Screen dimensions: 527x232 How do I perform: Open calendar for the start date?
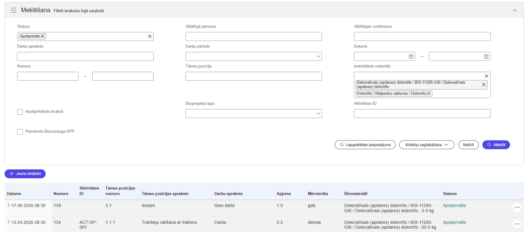point(411,56)
